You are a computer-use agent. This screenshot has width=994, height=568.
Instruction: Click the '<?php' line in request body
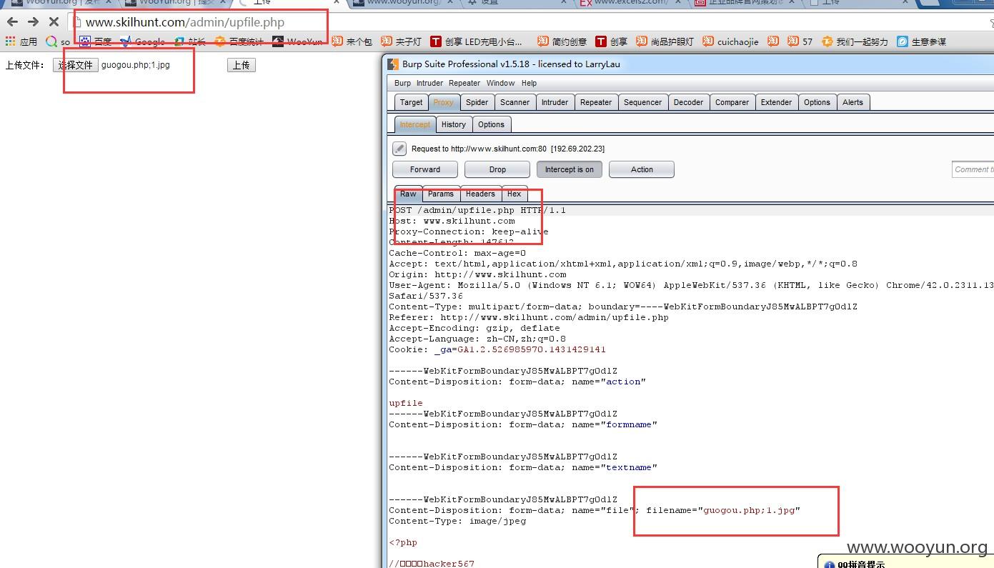403,542
